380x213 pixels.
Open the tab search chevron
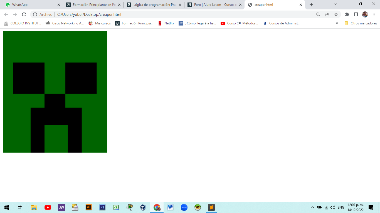click(335, 4)
